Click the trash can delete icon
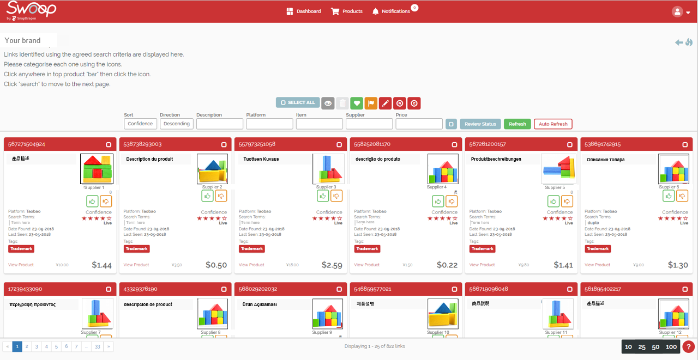This screenshot has height=360, width=698. [342, 103]
